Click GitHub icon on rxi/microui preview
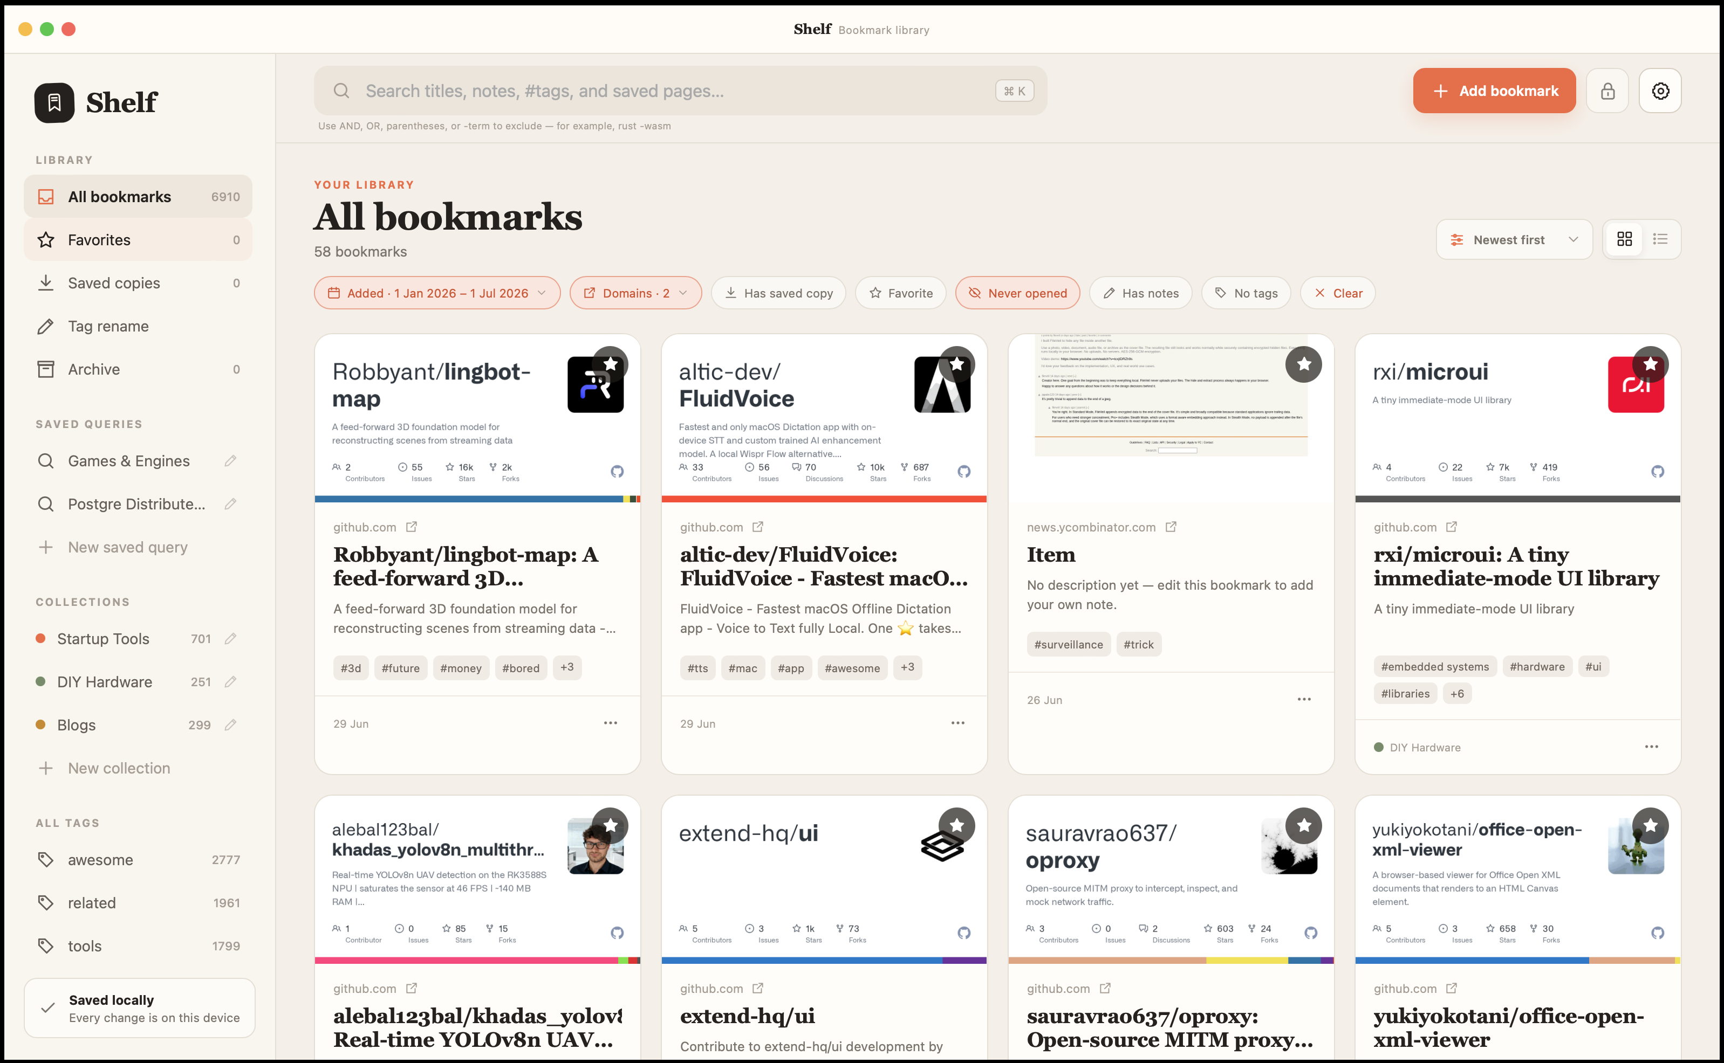This screenshot has height=1063, width=1724. pos(1657,471)
